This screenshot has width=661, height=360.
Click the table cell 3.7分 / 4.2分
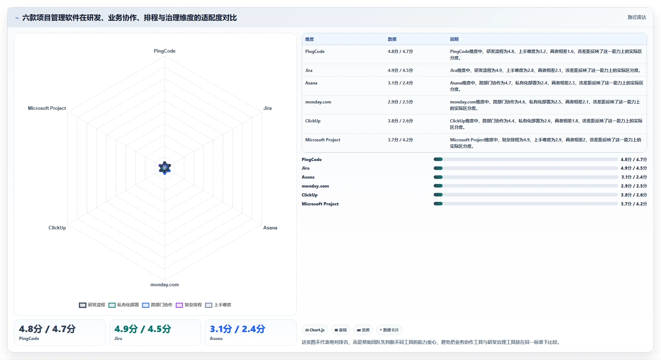point(400,140)
